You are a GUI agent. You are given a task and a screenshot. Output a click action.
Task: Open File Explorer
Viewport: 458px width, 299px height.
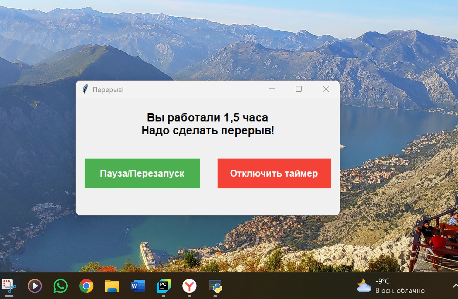tap(112, 286)
